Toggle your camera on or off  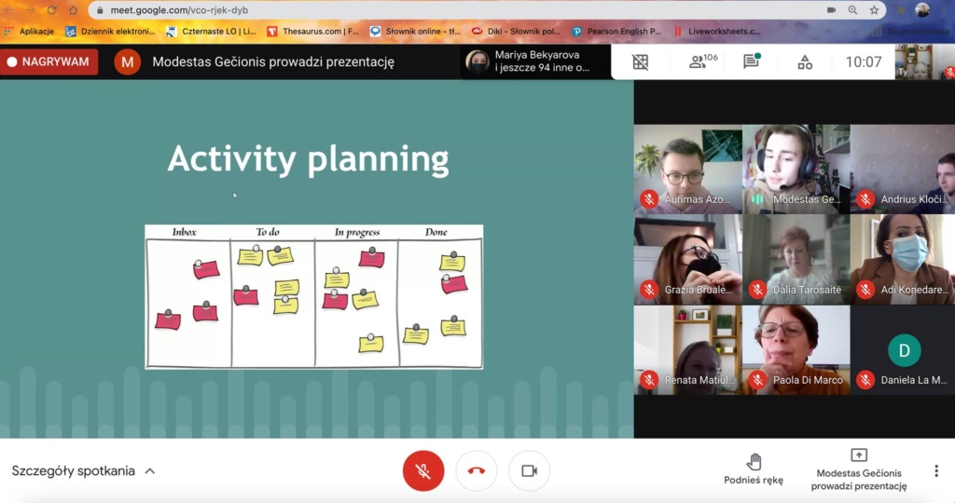(x=529, y=470)
